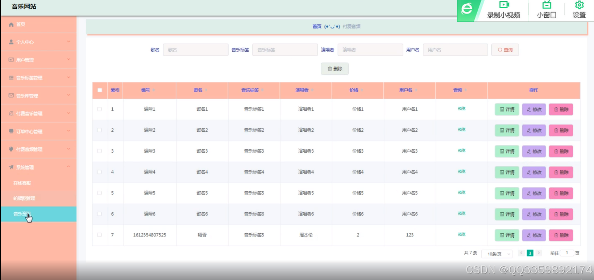Click 预览 audio link for row 编号4
594x280 pixels.
coord(462,172)
